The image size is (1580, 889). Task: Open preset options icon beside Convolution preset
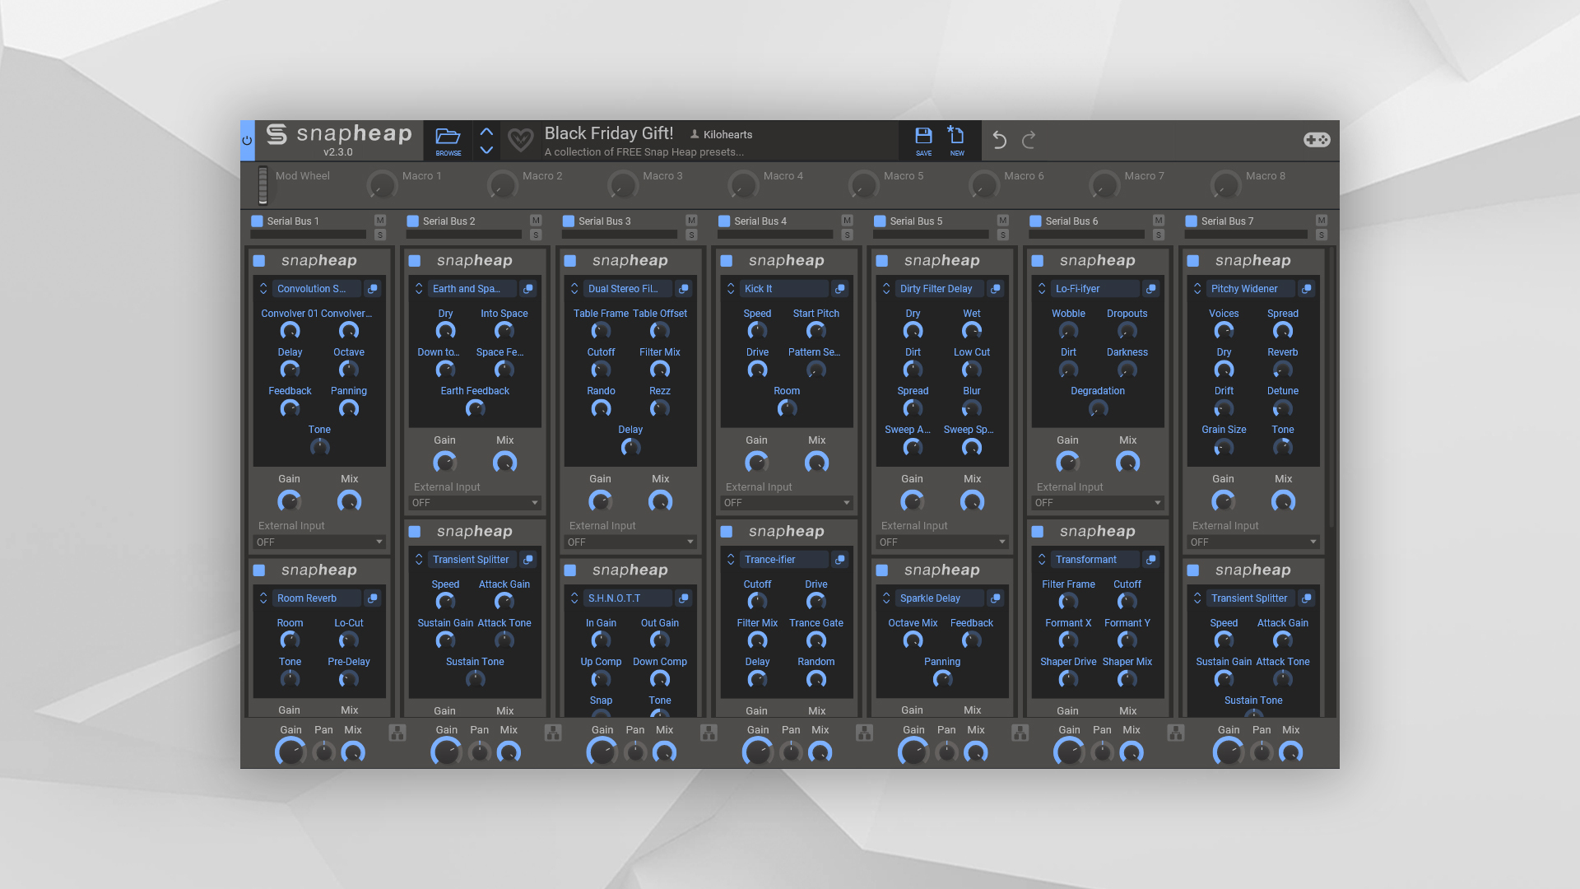[x=373, y=289]
